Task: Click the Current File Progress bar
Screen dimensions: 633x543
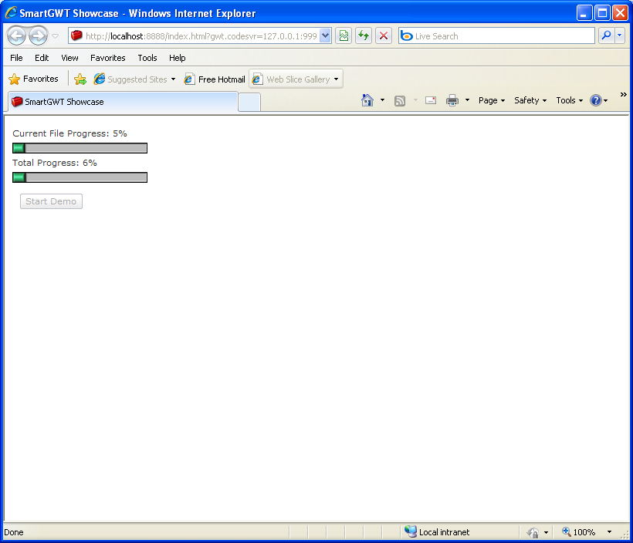Action: pyautogui.click(x=80, y=148)
